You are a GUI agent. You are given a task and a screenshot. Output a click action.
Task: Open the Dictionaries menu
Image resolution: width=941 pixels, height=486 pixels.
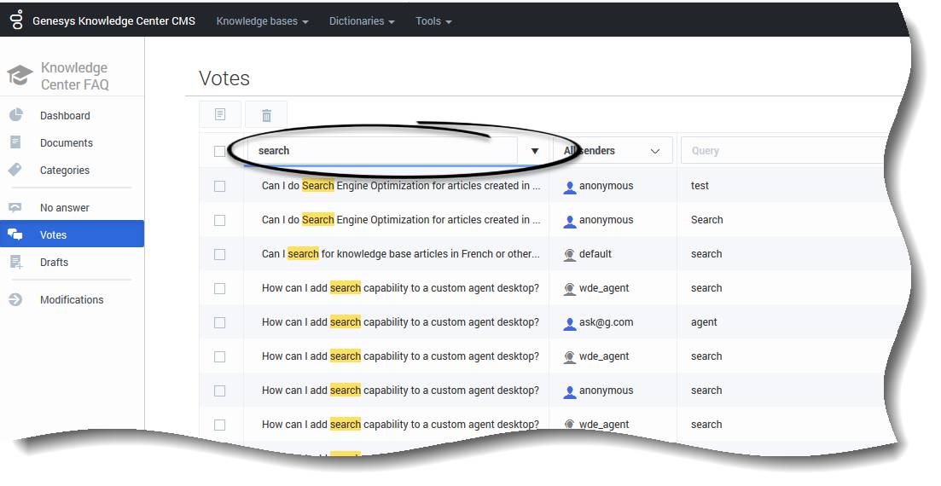click(362, 21)
